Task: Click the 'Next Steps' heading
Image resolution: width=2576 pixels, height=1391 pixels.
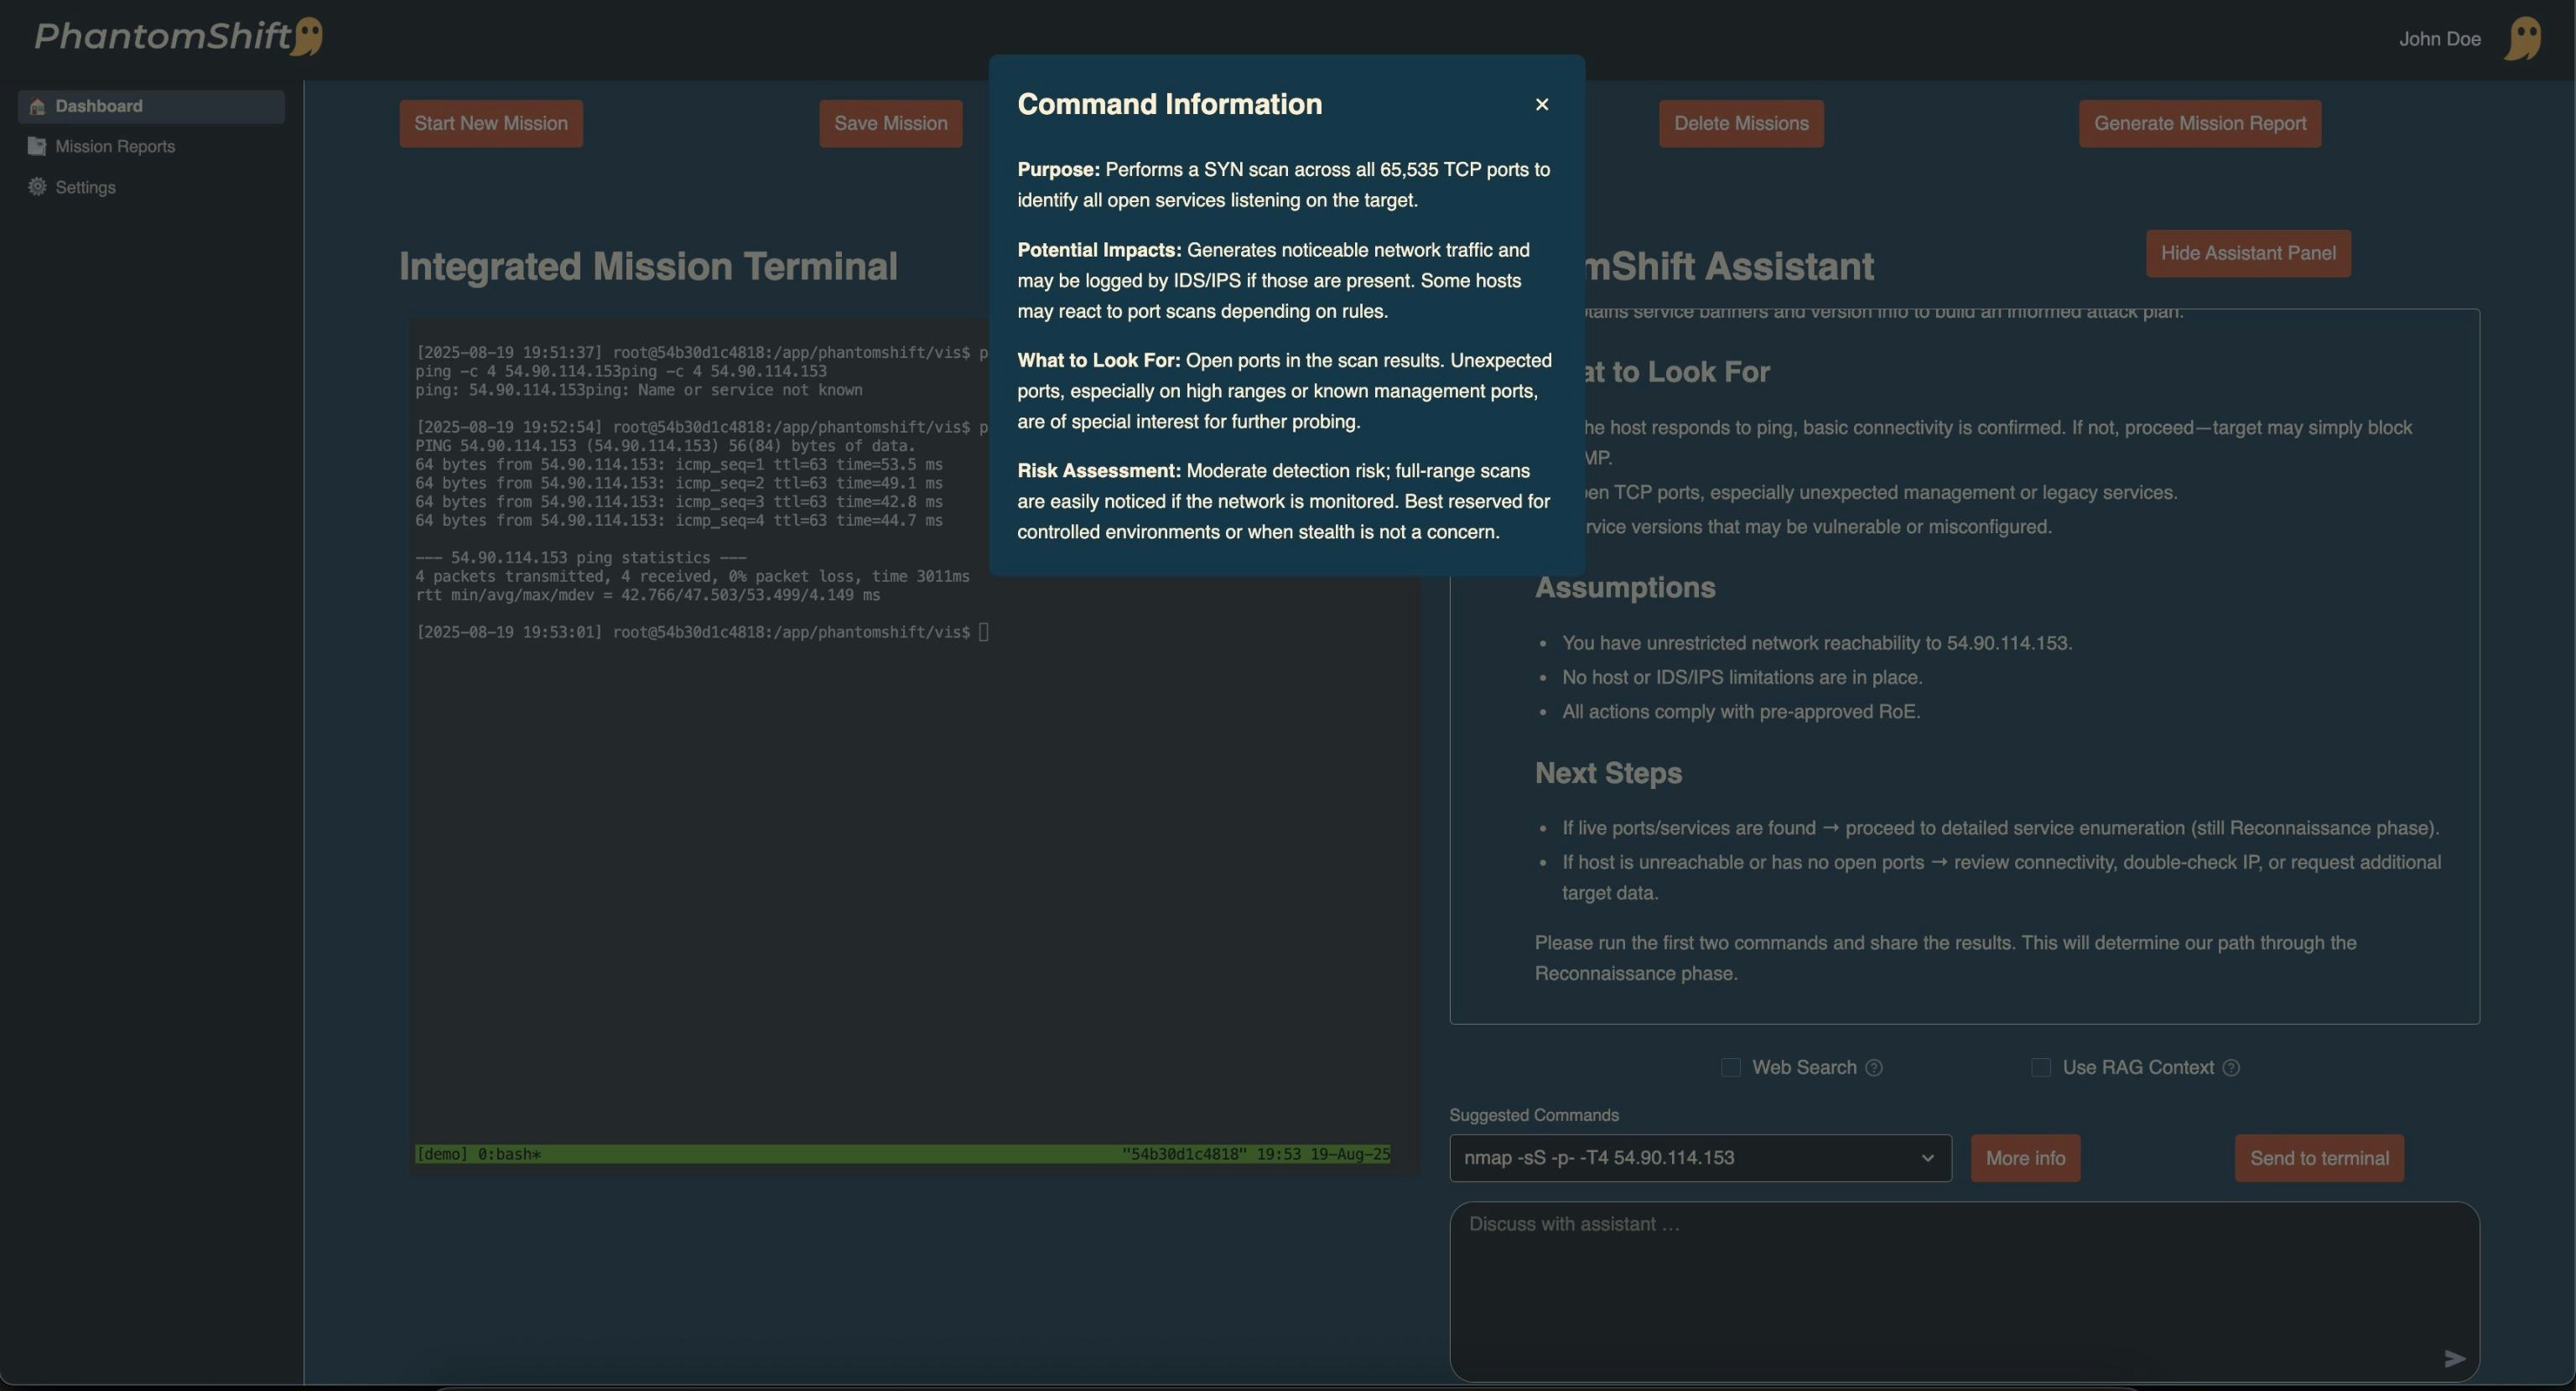Action: (1608, 773)
